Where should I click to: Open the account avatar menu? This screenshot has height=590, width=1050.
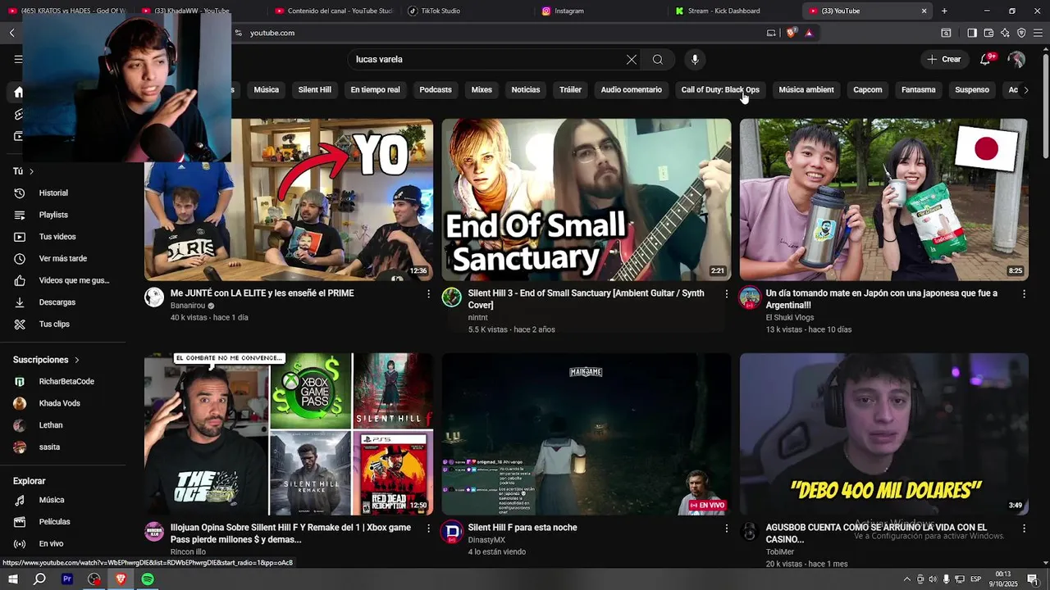[1016, 59]
